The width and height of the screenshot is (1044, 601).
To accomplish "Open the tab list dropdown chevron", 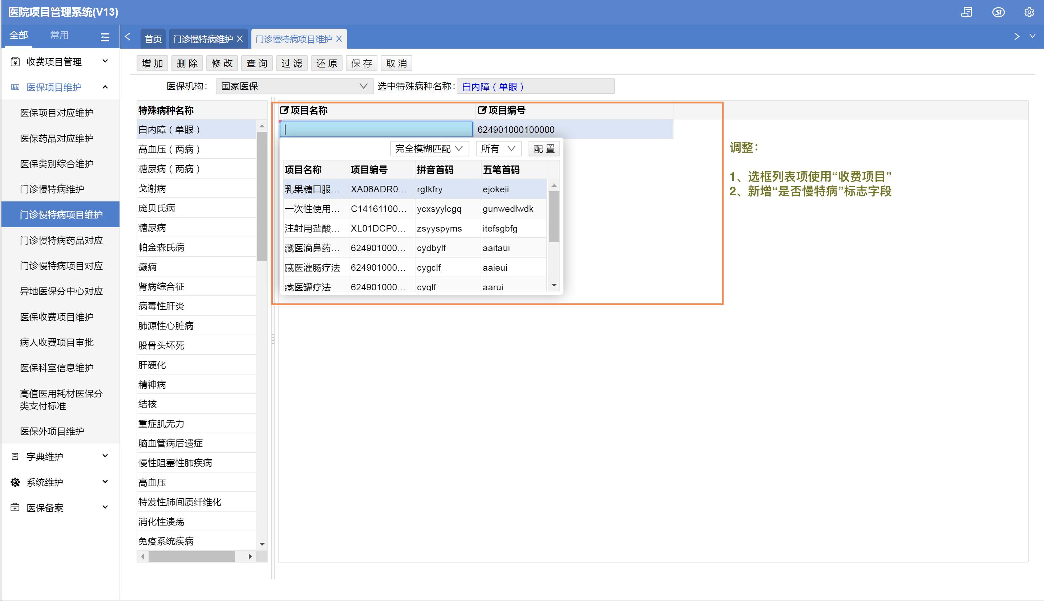I will tap(1032, 36).
